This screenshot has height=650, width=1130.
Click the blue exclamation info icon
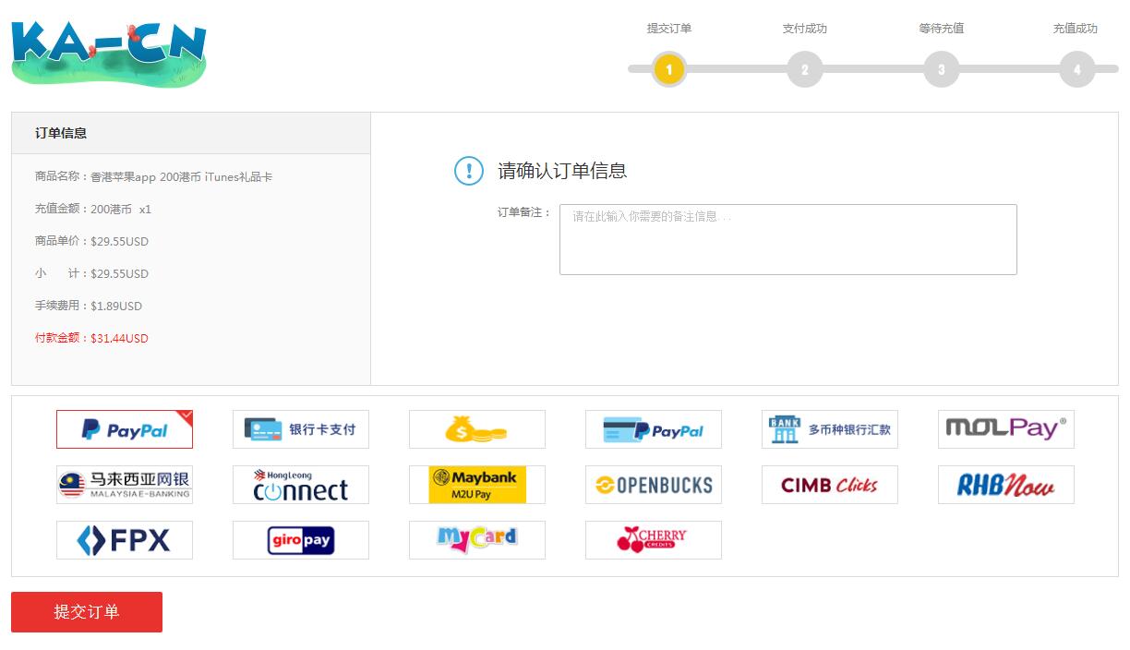point(469,171)
